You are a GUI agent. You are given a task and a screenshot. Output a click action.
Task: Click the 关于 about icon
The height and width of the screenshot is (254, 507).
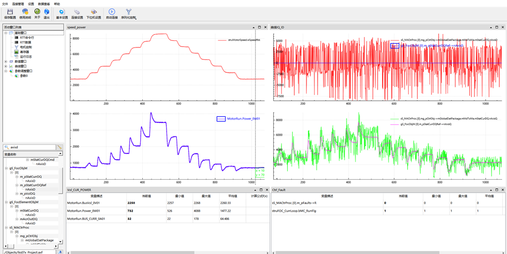pyautogui.click(x=37, y=11)
